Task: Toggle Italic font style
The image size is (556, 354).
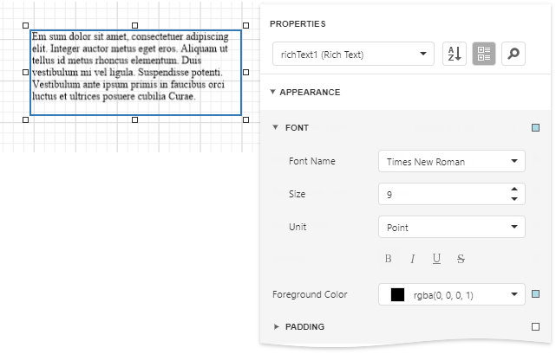Action: [x=413, y=259]
